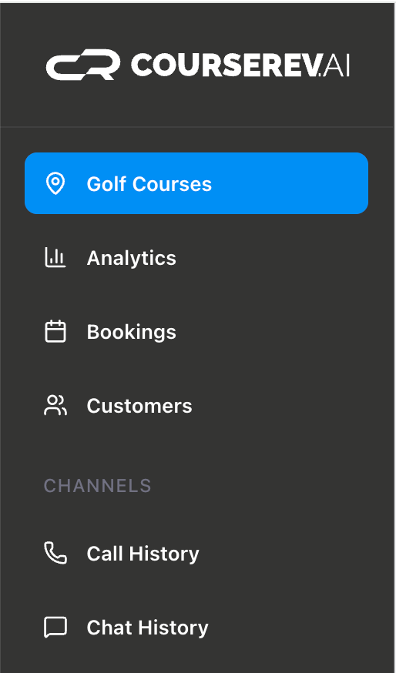Click the COURSEREV.AI wordmark text
The width and height of the screenshot is (396, 673).
click(240, 65)
